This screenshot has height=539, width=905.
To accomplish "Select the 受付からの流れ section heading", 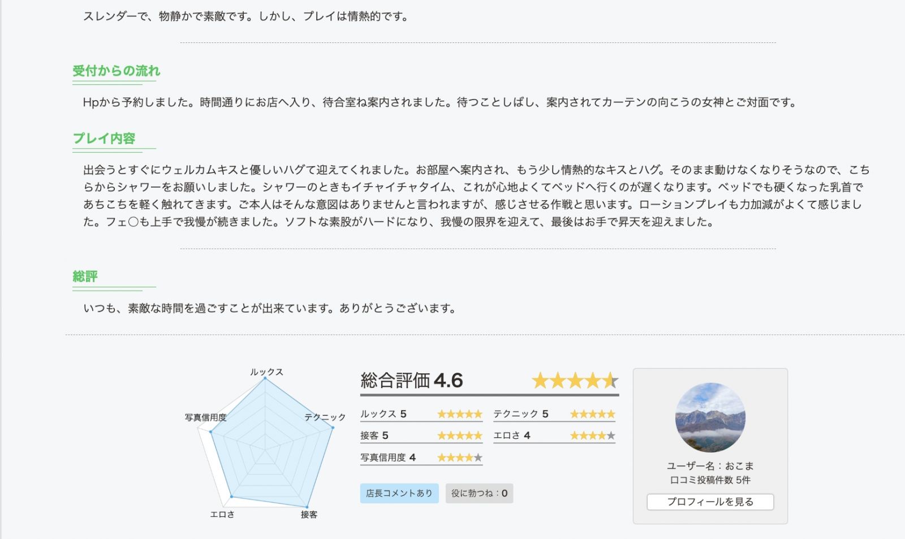I will pos(117,71).
